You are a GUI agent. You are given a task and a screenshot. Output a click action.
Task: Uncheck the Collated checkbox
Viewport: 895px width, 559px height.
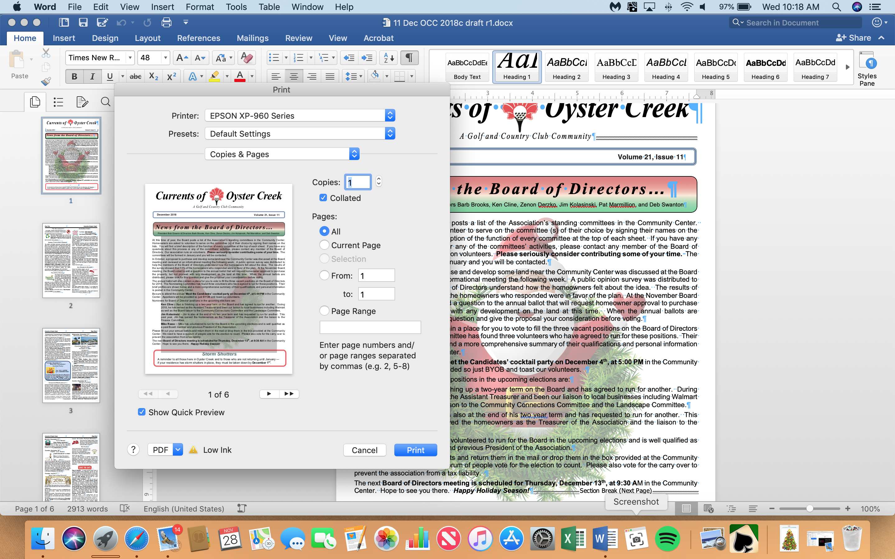323,198
